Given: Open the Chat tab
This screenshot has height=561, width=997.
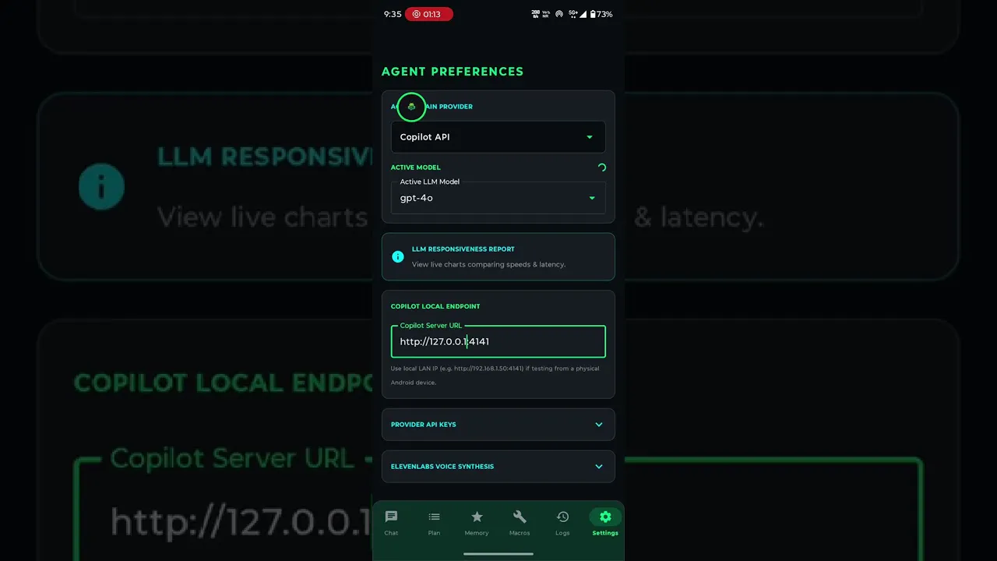Looking at the screenshot, I should pyautogui.click(x=391, y=523).
